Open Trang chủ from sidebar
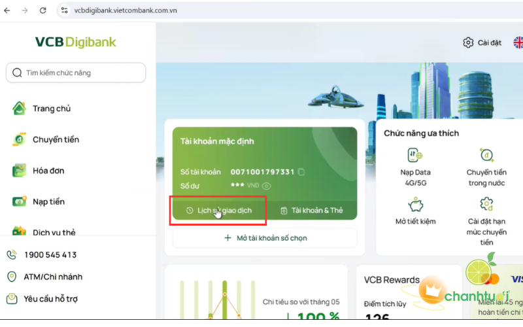The image size is (523, 327). click(x=52, y=109)
